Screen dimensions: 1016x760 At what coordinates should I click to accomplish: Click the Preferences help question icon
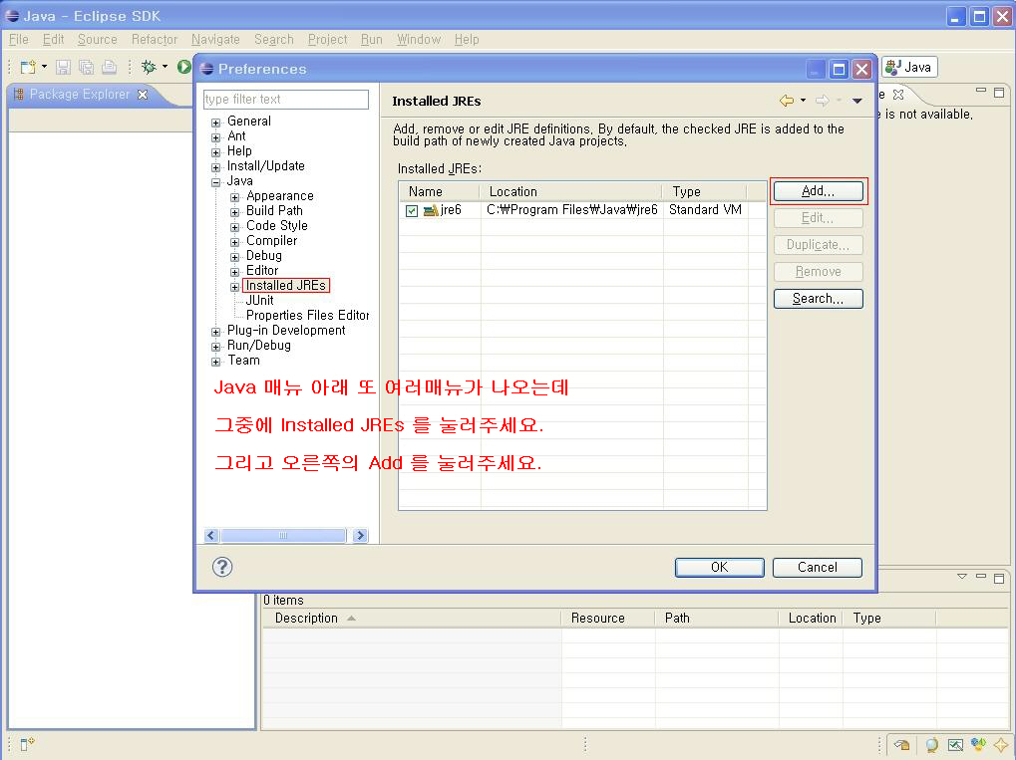coord(222,567)
